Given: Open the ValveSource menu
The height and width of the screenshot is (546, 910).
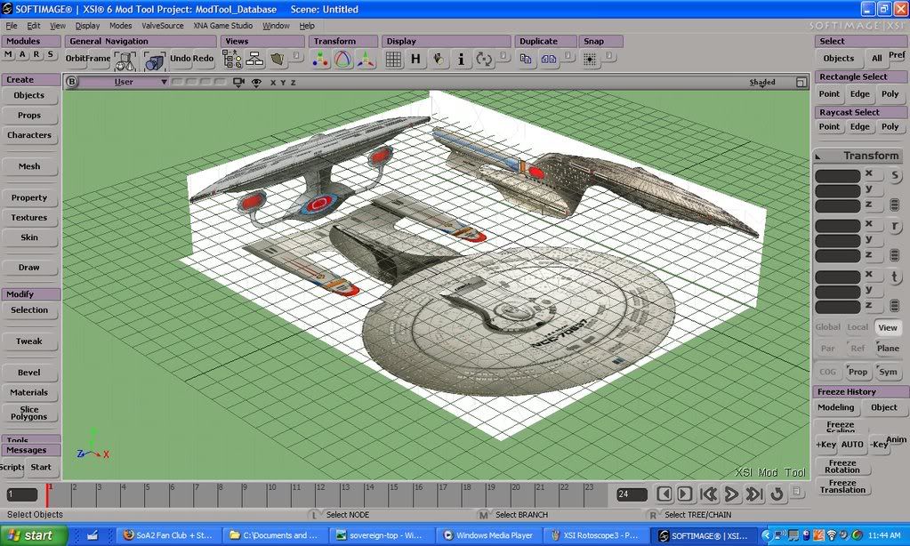Looking at the screenshot, I should [163, 26].
